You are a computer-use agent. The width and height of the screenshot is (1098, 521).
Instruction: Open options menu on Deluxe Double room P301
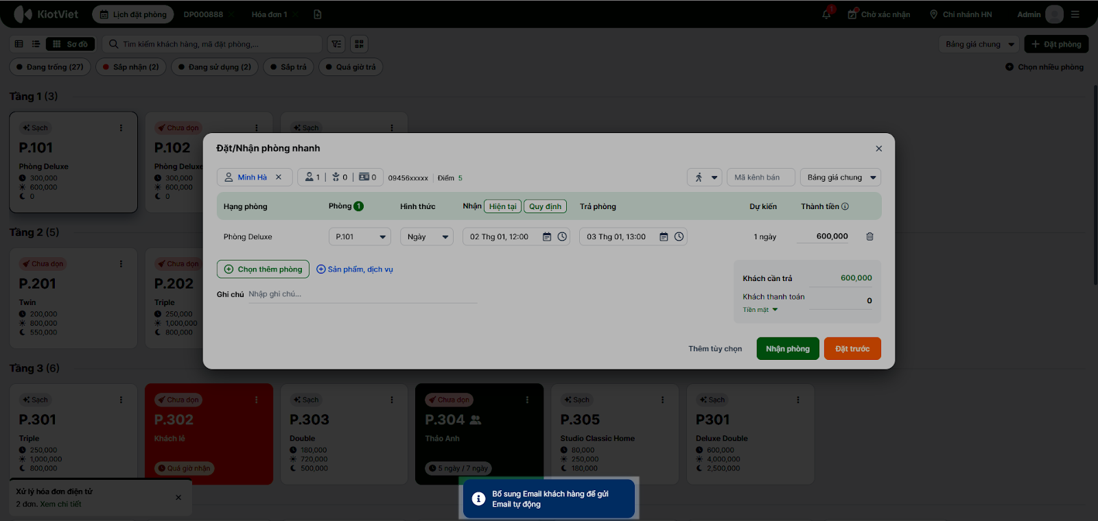pos(798,400)
